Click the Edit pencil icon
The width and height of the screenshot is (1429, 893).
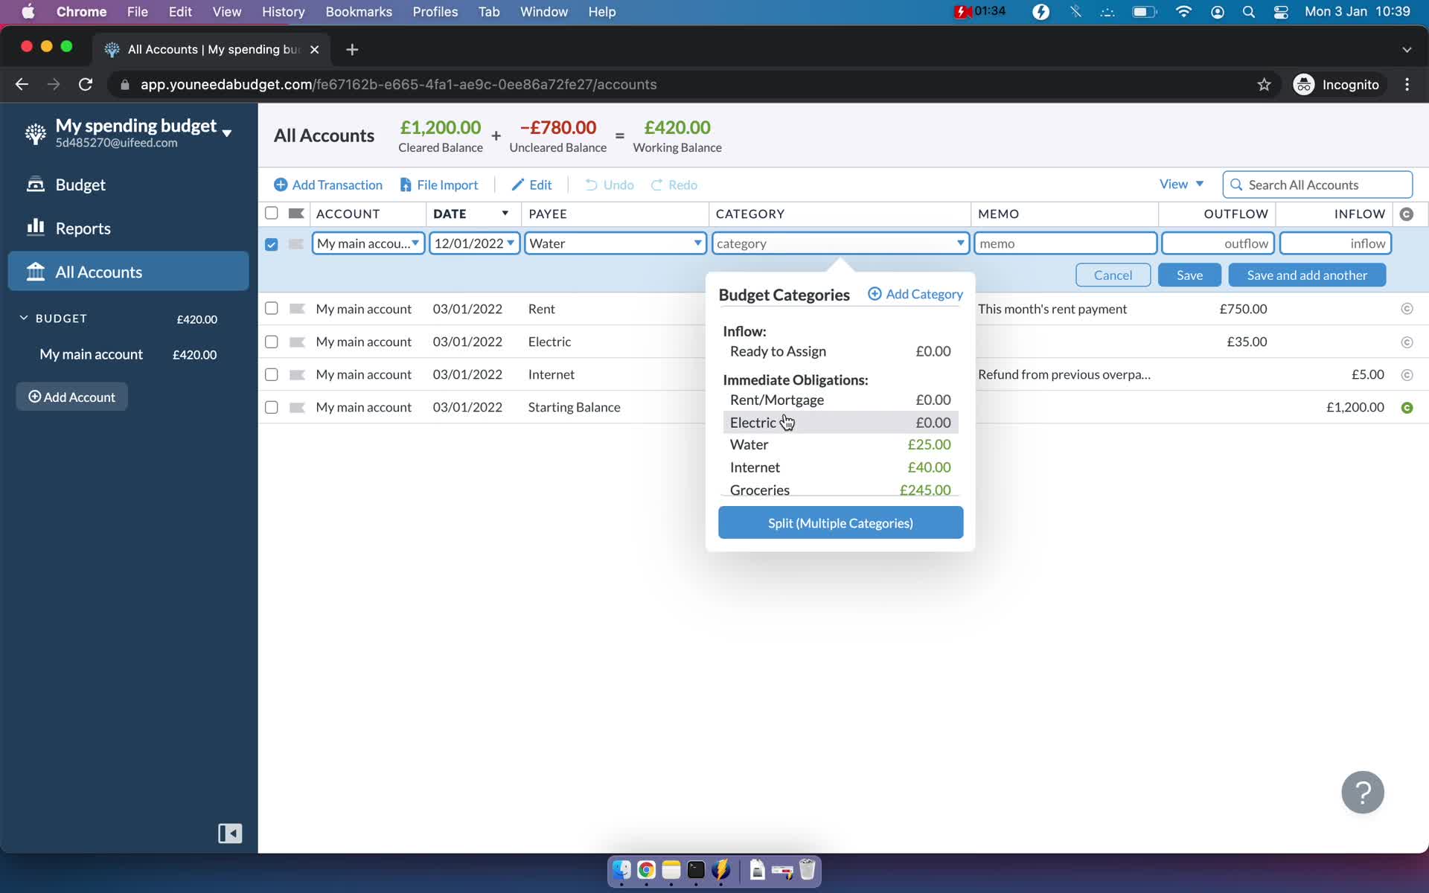[x=517, y=184]
